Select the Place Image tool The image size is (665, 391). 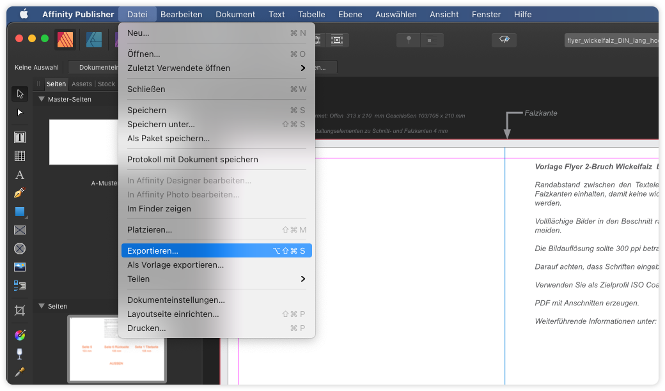20,267
